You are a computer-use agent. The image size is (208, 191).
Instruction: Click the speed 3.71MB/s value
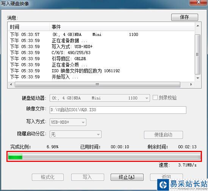(x=187, y=165)
